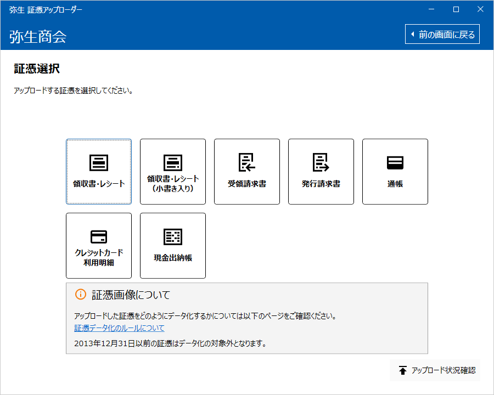Click the 2013年12月31日以前 notice text
The image size is (494, 395).
[x=171, y=343]
